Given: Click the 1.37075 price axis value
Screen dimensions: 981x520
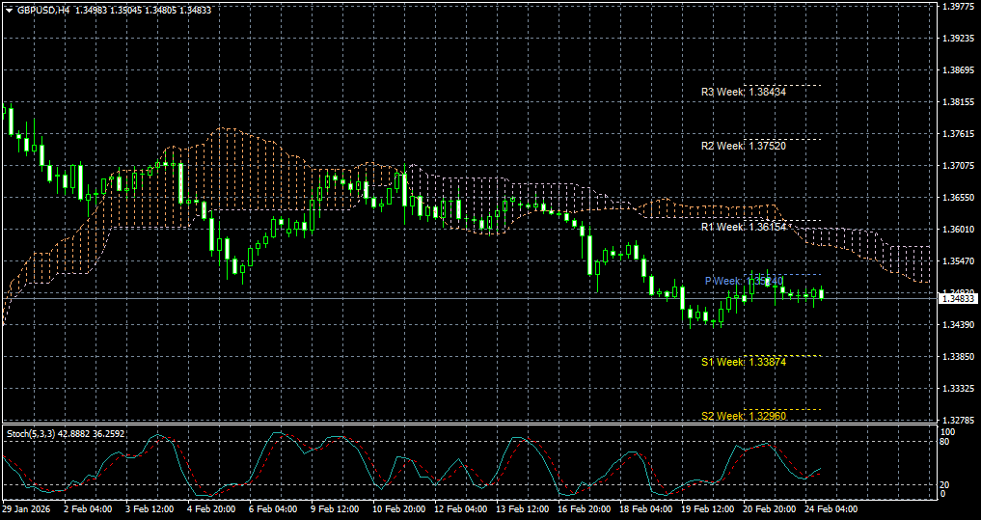Looking at the screenshot, I should pos(958,166).
